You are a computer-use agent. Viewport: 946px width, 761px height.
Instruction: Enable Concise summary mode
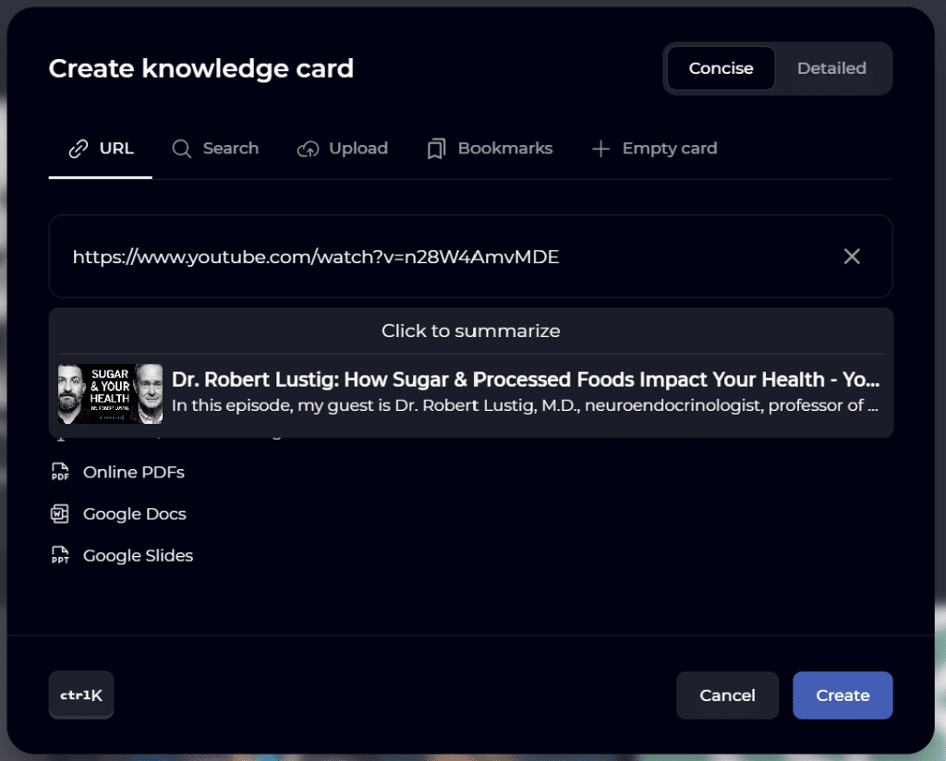[x=721, y=68]
